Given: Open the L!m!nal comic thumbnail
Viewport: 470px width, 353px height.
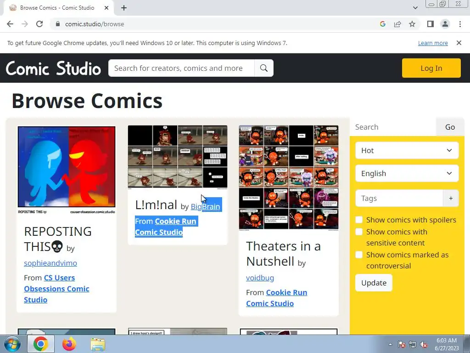Looking at the screenshot, I should pos(178,157).
